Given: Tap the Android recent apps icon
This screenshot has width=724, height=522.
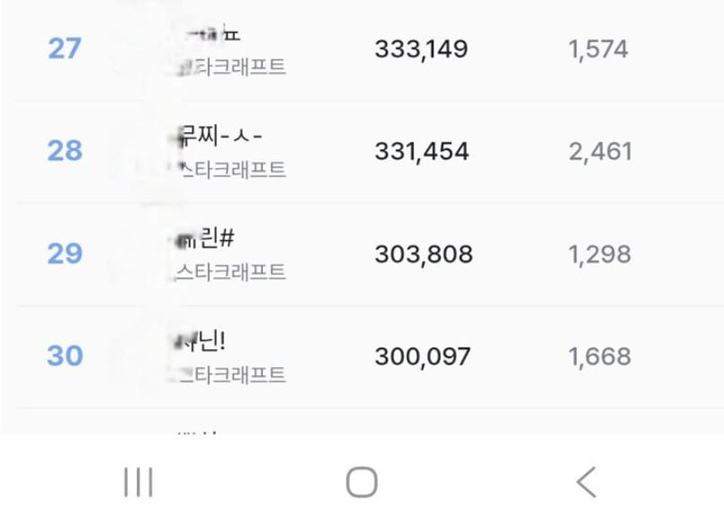Looking at the screenshot, I should pyautogui.click(x=139, y=483).
